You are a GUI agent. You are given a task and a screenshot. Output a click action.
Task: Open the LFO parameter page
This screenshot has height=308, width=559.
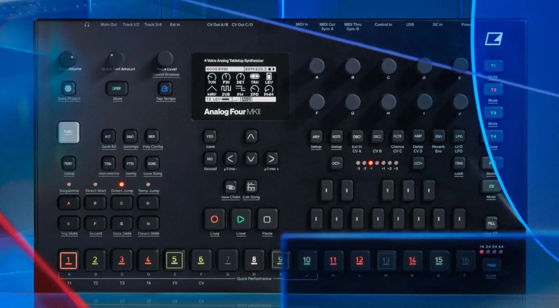click(x=459, y=136)
